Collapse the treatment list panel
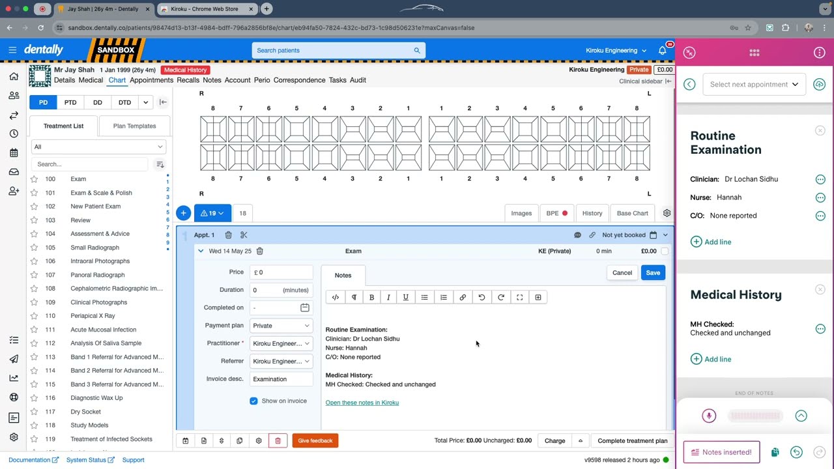Image resolution: width=834 pixels, height=469 pixels. [163, 102]
